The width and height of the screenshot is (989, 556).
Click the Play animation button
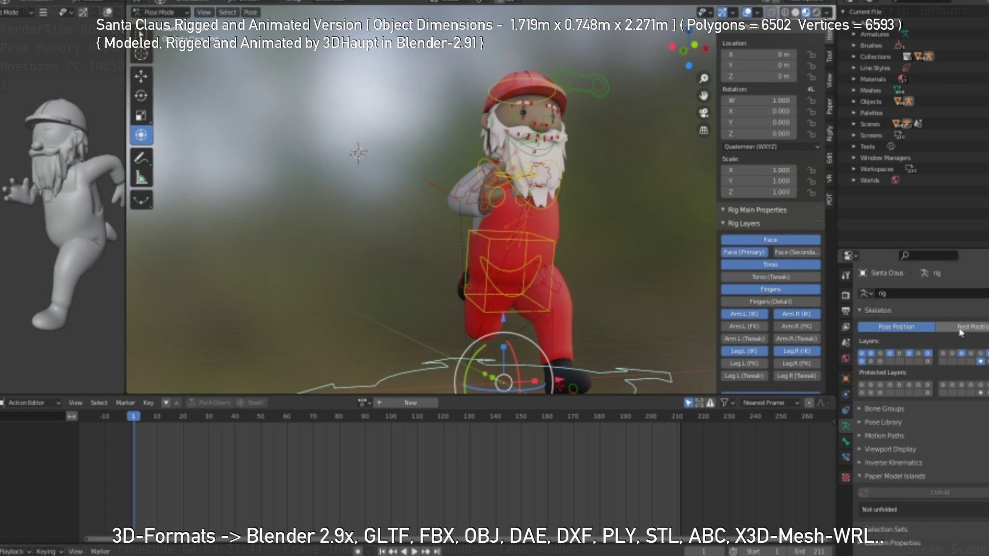(x=415, y=552)
